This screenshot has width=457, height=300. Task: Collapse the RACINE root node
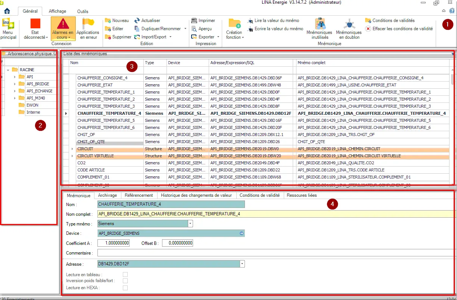8,70
